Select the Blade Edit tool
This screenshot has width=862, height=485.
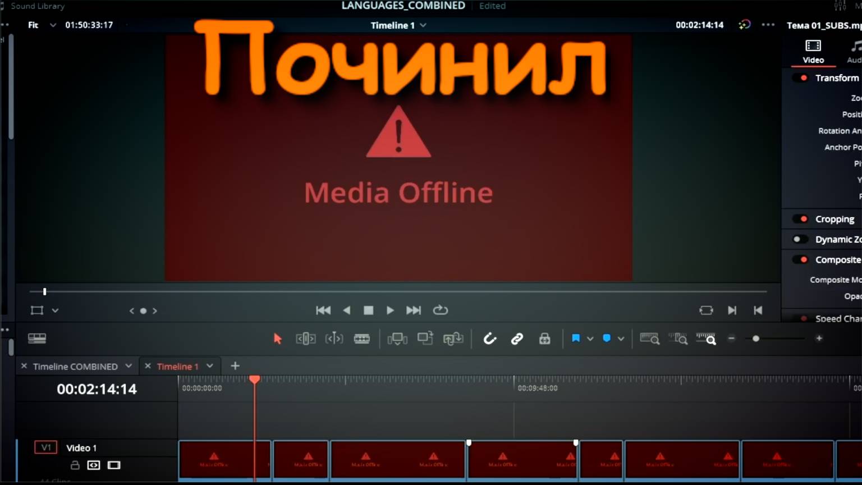coord(362,338)
